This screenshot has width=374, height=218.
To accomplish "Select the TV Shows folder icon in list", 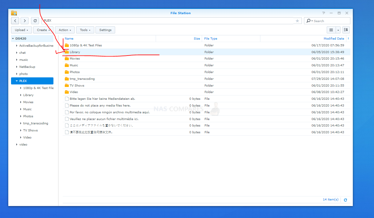I will 67,85.
